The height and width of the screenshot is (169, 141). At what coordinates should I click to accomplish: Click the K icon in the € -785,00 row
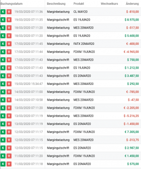coord(3,92)
